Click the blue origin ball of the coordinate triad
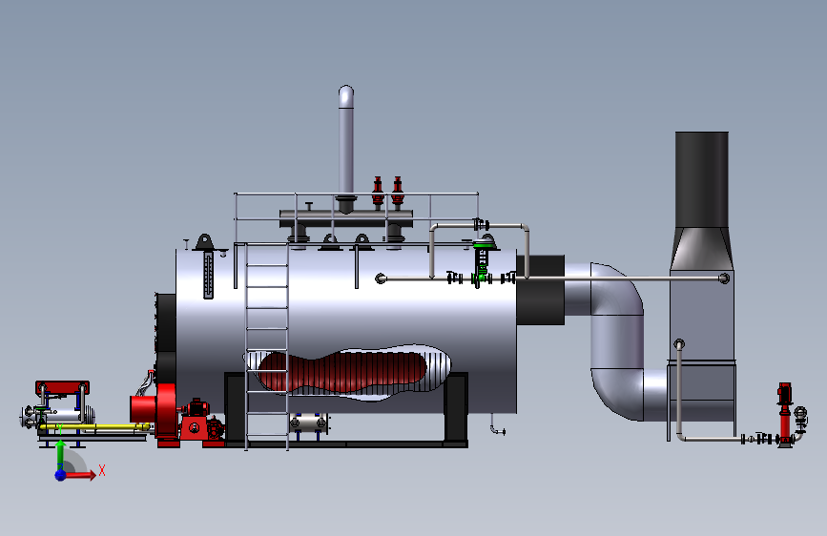 point(61,475)
